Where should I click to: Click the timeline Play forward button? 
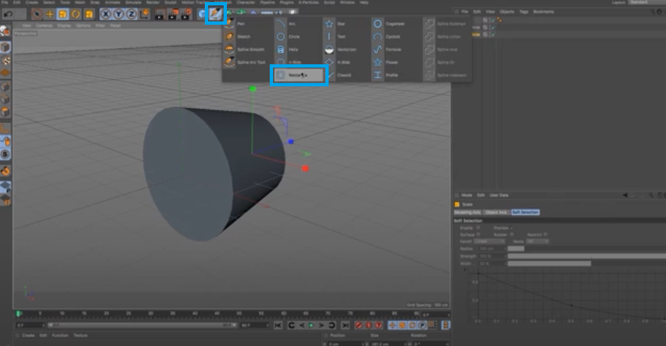(x=311, y=325)
